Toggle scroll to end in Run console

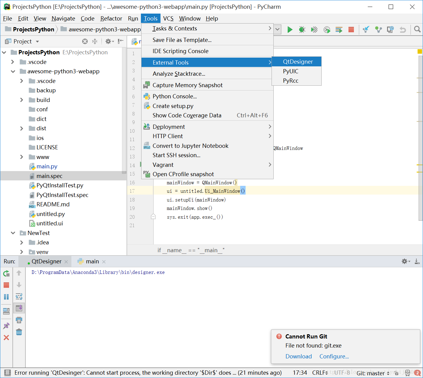coord(19,308)
